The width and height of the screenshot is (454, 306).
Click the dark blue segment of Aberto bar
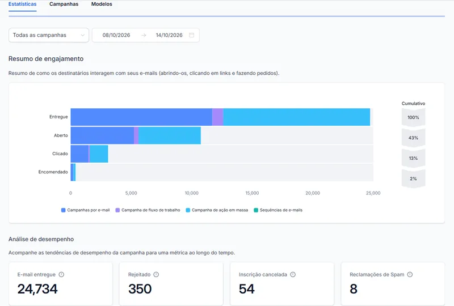(x=102, y=135)
